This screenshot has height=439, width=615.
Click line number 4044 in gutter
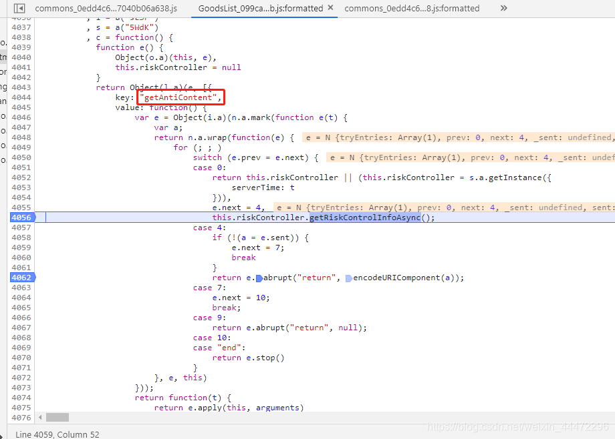pos(21,97)
